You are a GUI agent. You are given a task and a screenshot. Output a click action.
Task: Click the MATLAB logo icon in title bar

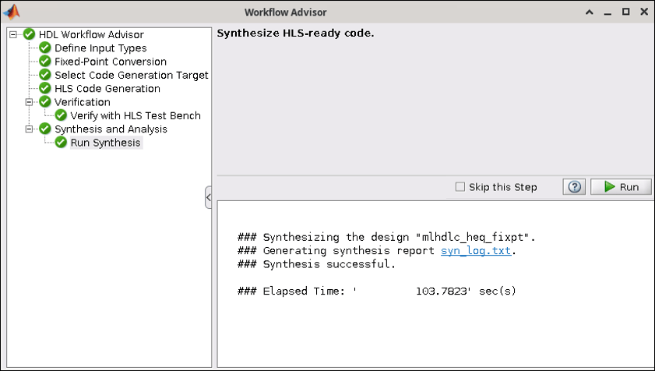pos(12,12)
